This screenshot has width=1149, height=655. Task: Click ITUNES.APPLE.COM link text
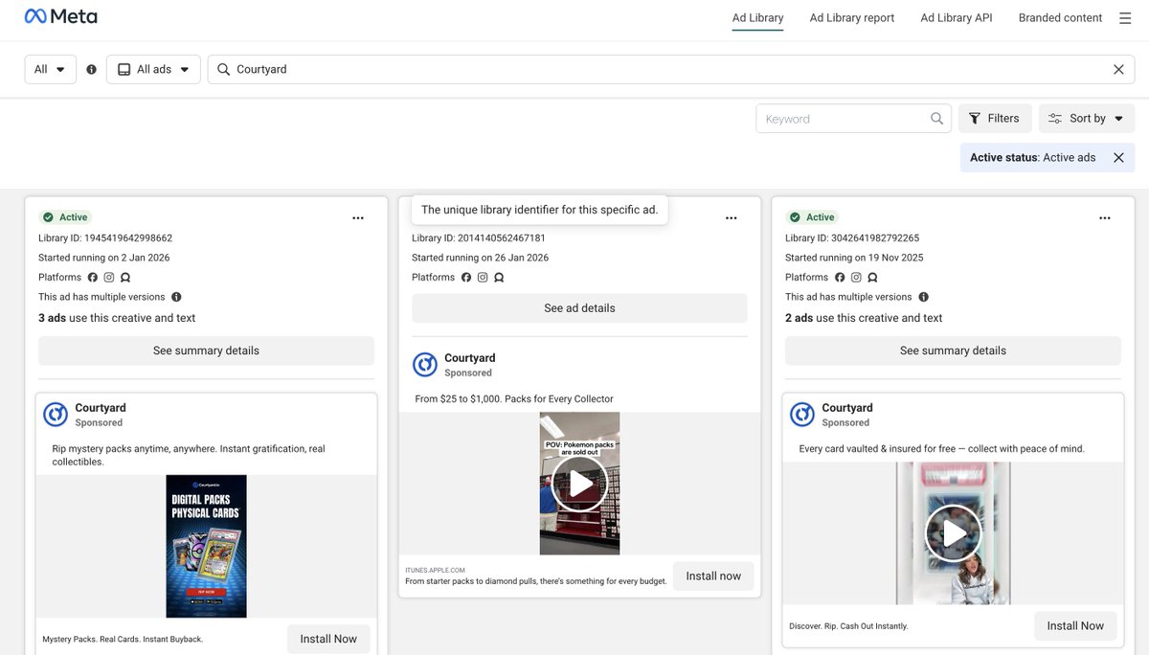coord(436,570)
